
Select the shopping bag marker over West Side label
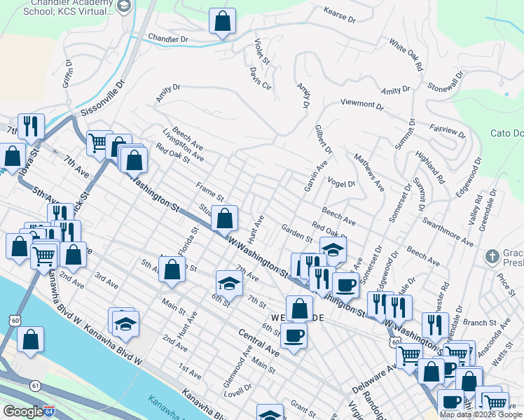[299, 309]
